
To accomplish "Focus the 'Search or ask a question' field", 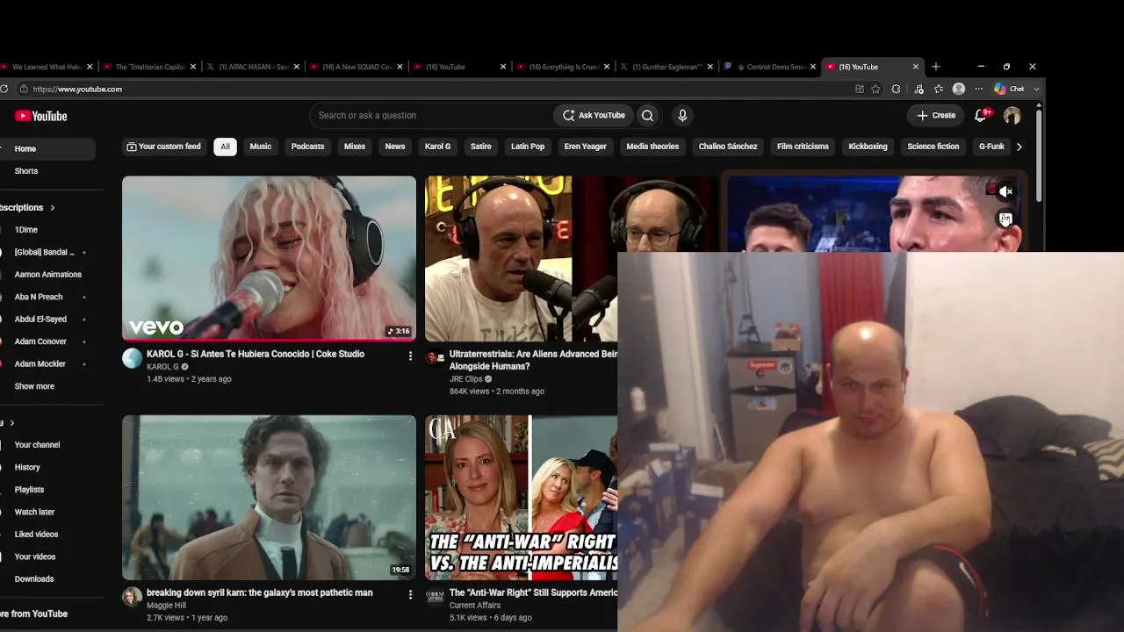I will click(433, 115).
